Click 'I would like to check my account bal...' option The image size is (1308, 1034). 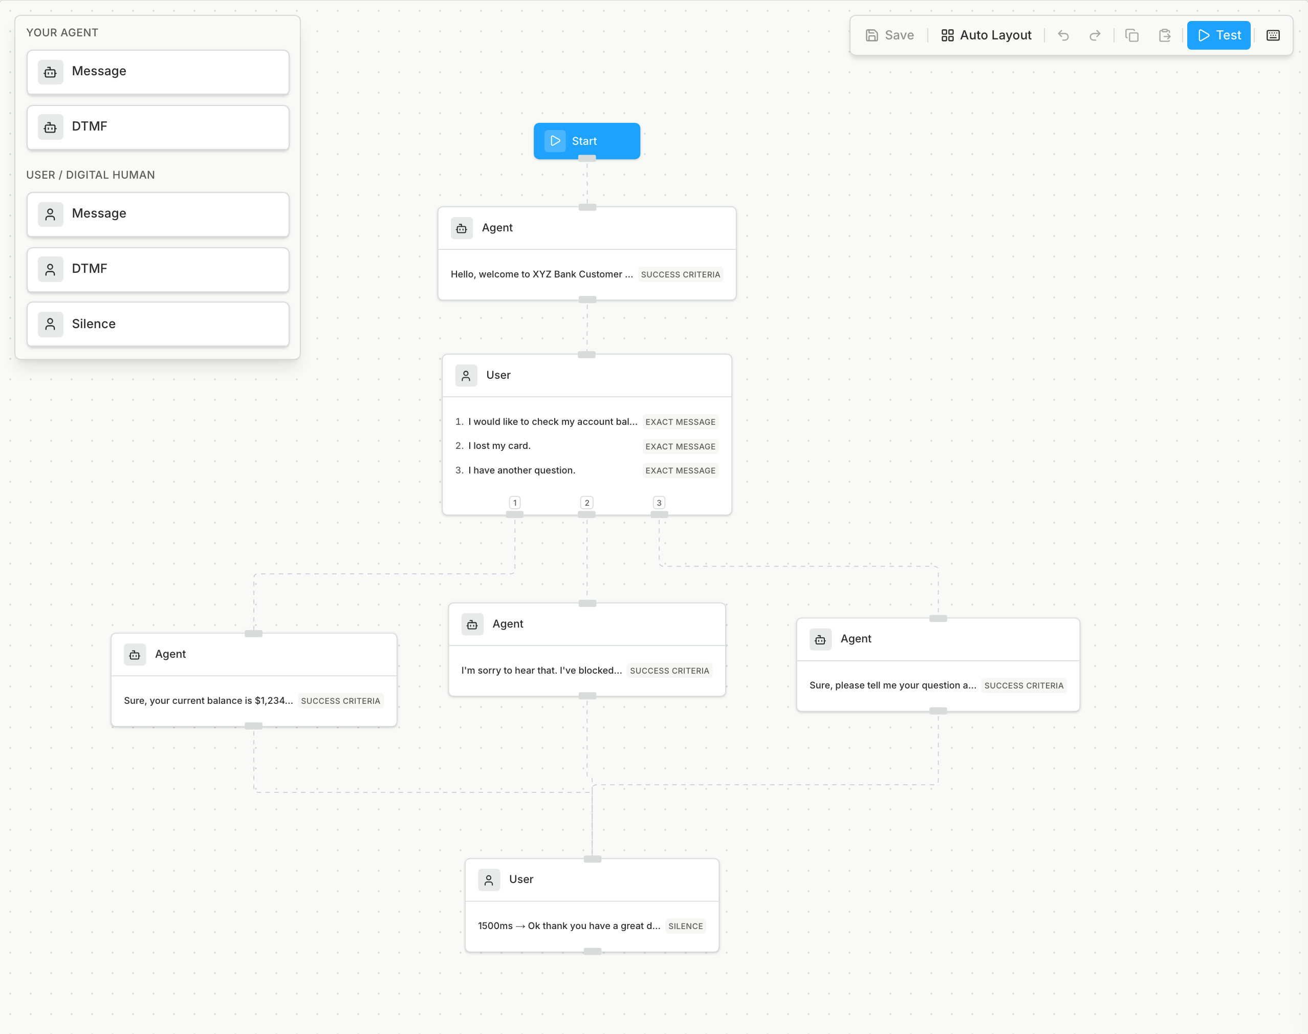point(553,421)
